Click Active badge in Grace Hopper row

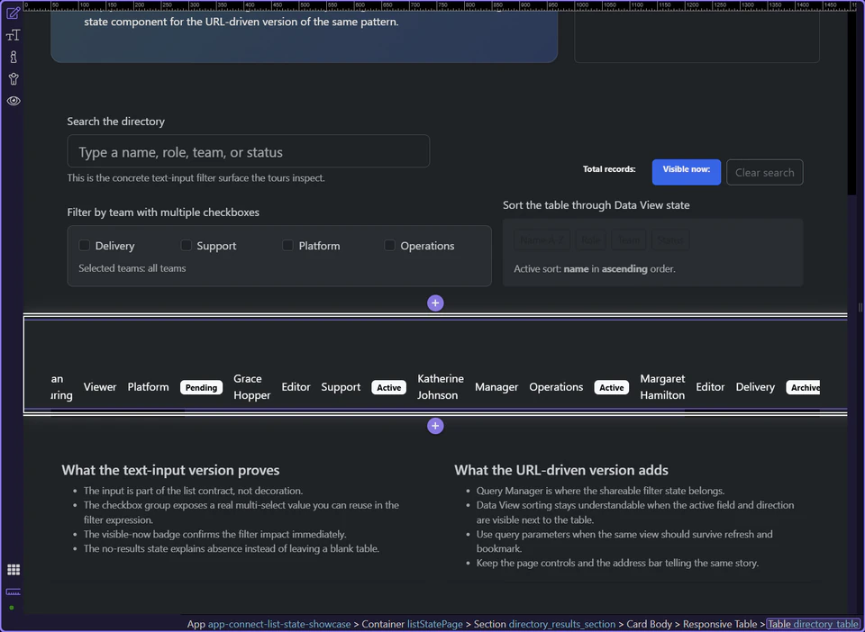click(389, 387)
